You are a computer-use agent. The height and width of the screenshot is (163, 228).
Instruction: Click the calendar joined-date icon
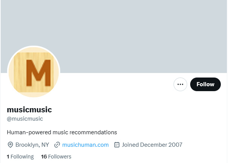coord(117,144)
